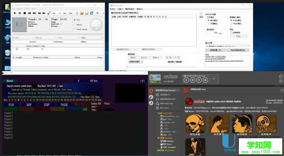
Task: Click the HQPlayer volume knob
Action: [x=96, y=24]
